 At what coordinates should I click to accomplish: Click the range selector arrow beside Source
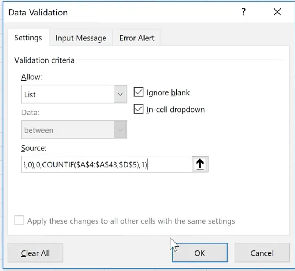(x=200, y=164)
